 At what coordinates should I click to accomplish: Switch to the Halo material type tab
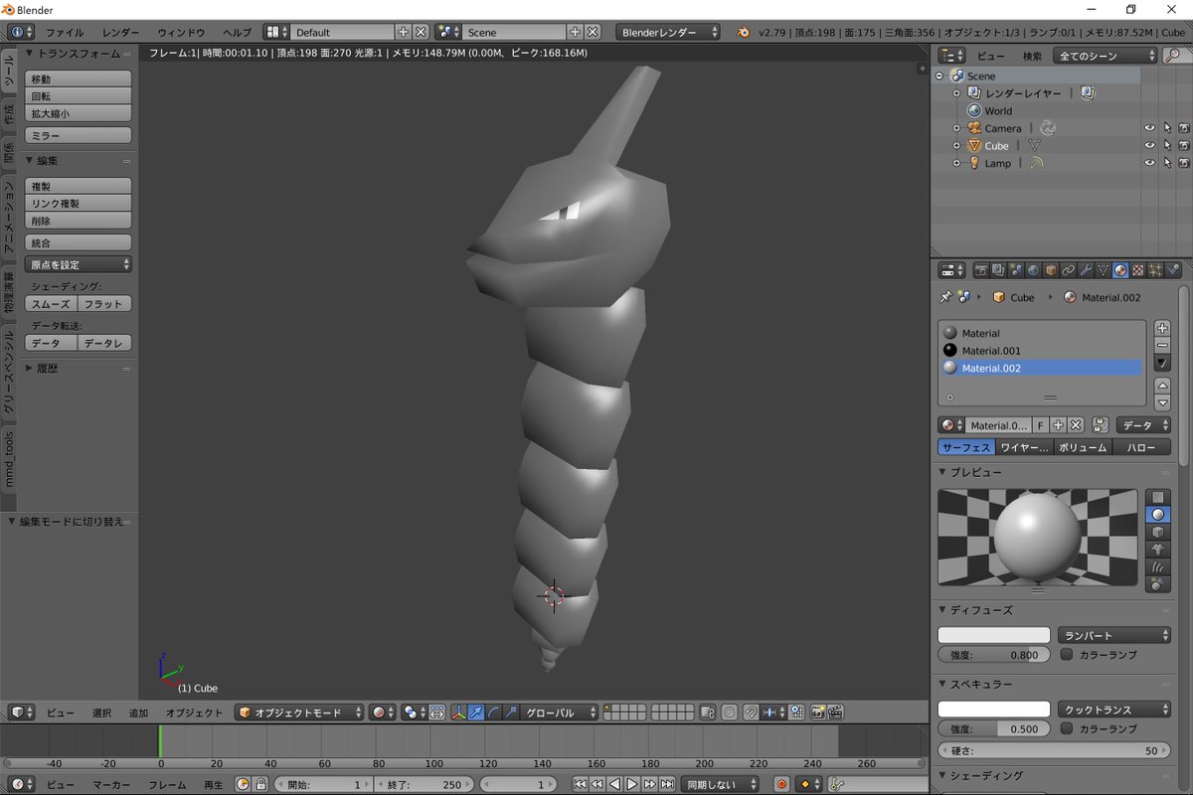[x=1141, y=447]
